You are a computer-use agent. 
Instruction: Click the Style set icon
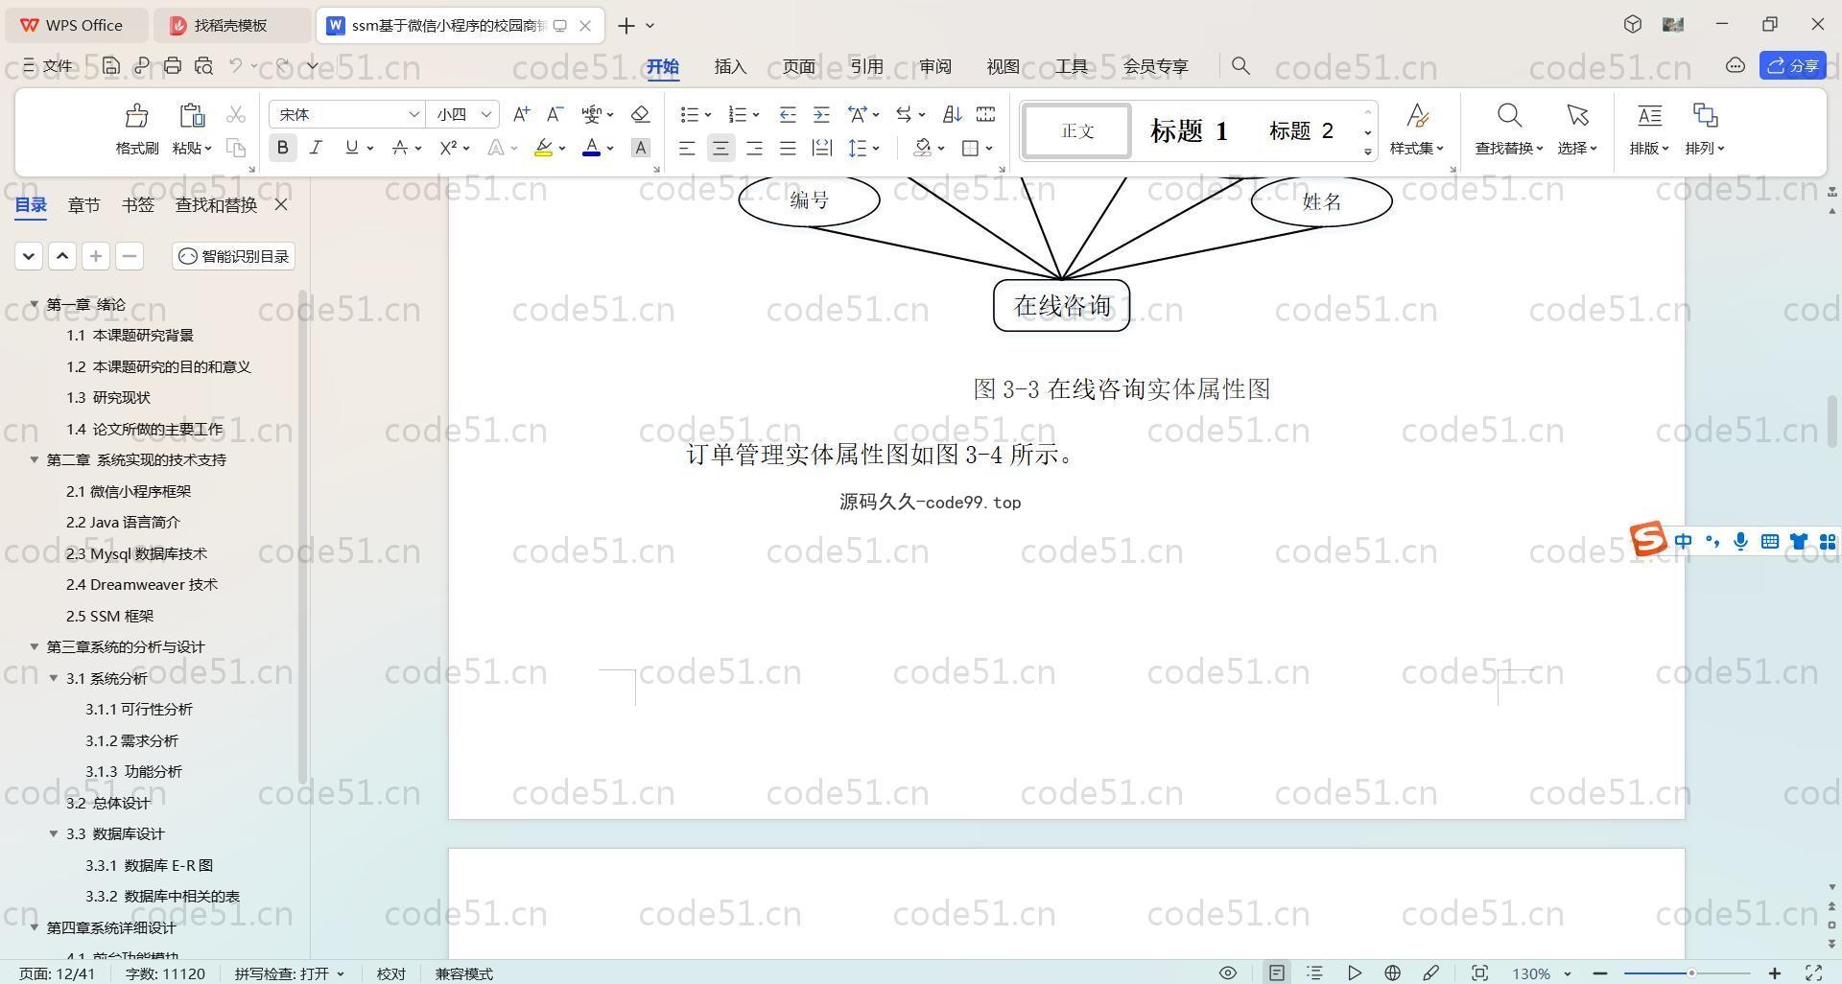1417,116
